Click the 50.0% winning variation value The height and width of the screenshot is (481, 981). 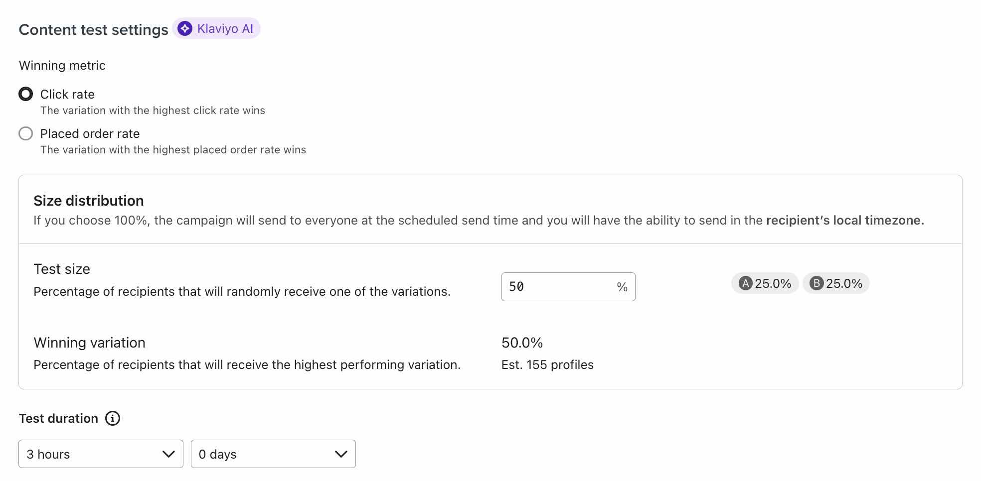(x=521, y=342)
